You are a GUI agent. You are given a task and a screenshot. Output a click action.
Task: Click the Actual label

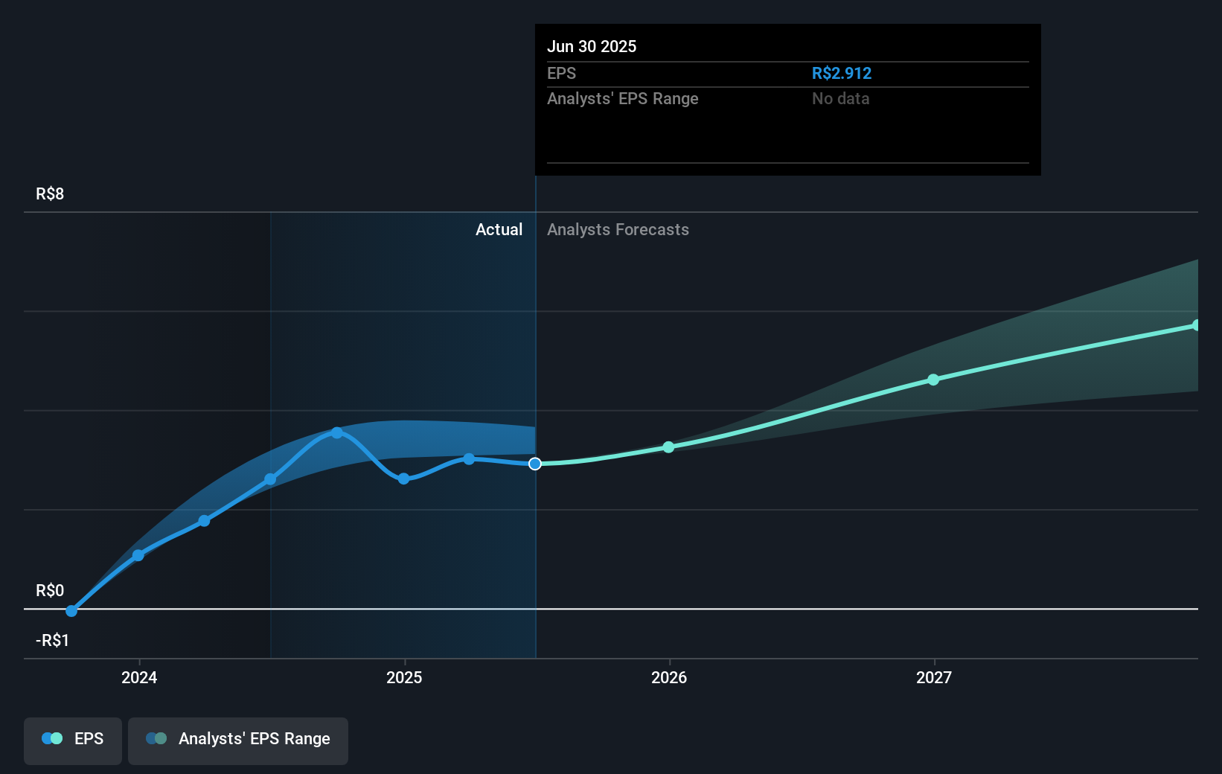pyautogui.click(x=499, y=229)
